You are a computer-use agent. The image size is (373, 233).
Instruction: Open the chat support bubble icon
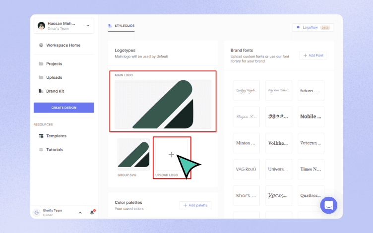[x=328, y=205]
